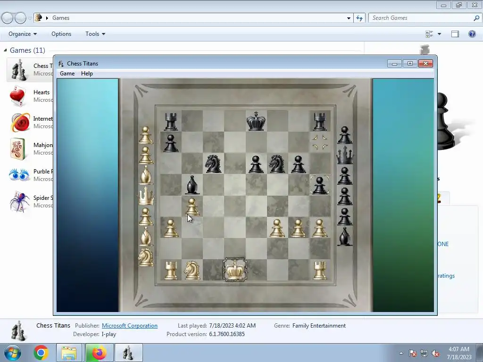Open the view options dropdown arrow
This screenshot has width=483, height=362.
(x=439, y=34)
